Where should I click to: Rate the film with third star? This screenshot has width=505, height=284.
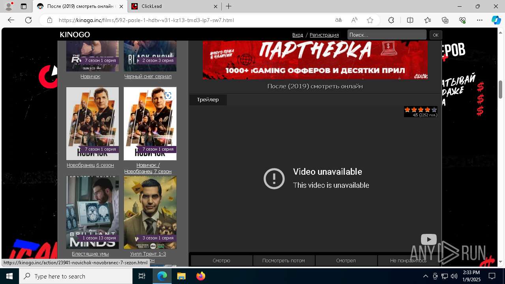pos(421,110)
